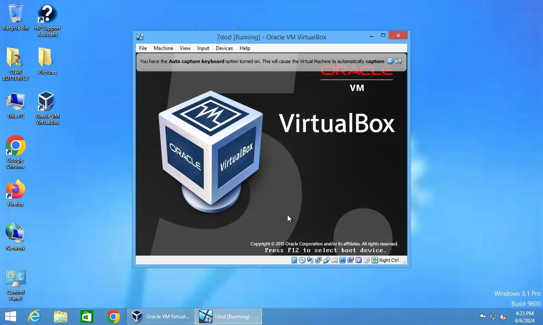Click the muted speaker volume tray icon
Viewport: 543px width, 325px height.
(x=503, y=317)
